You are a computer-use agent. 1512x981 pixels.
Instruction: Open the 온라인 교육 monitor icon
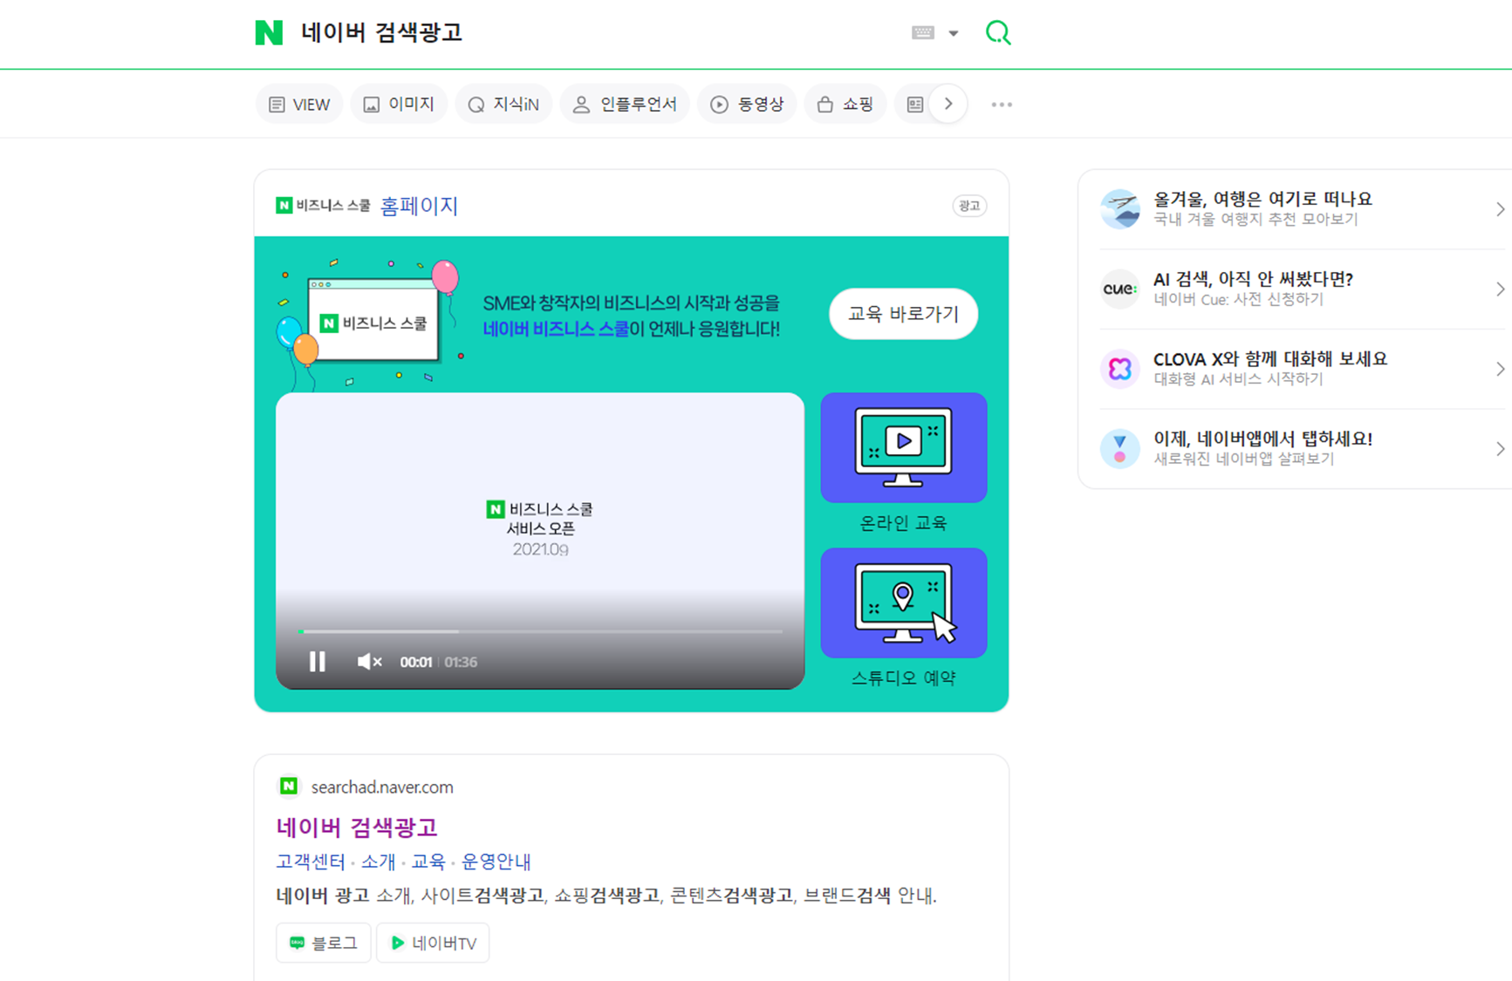904,447
